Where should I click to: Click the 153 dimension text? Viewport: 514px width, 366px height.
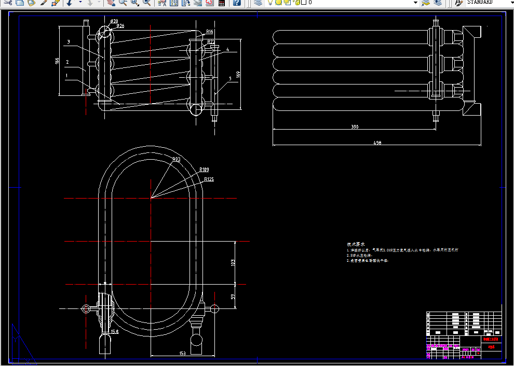(182, 353)
